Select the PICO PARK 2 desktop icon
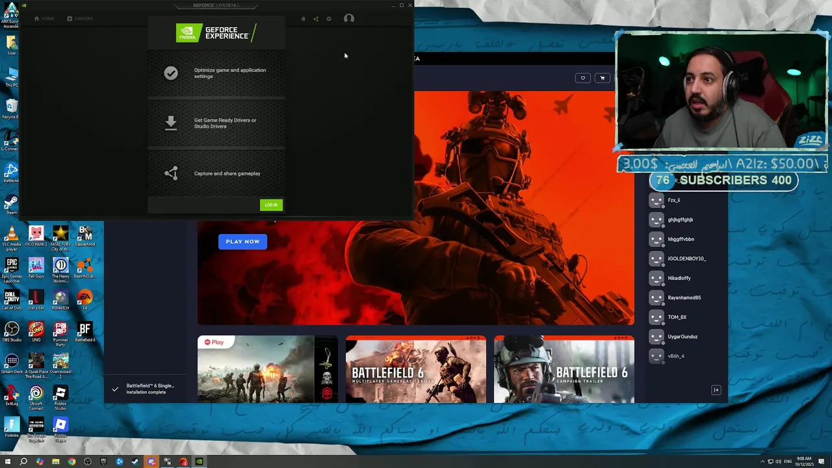Viewport: 832px width, 468px height. point(36,236)
